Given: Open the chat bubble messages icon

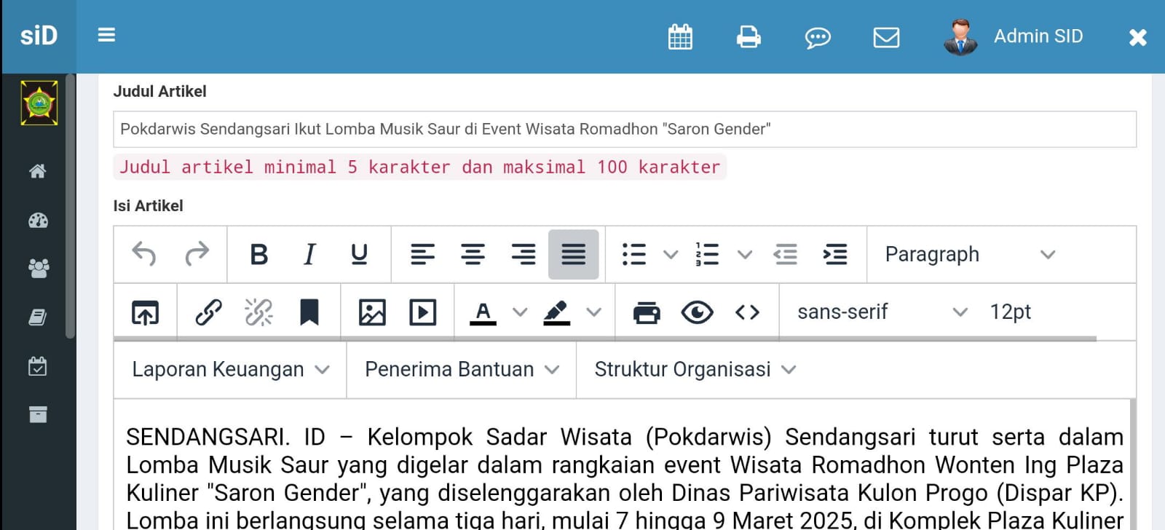Looking at the screenshot, I should pyautogui.click(x=818, y=37).
